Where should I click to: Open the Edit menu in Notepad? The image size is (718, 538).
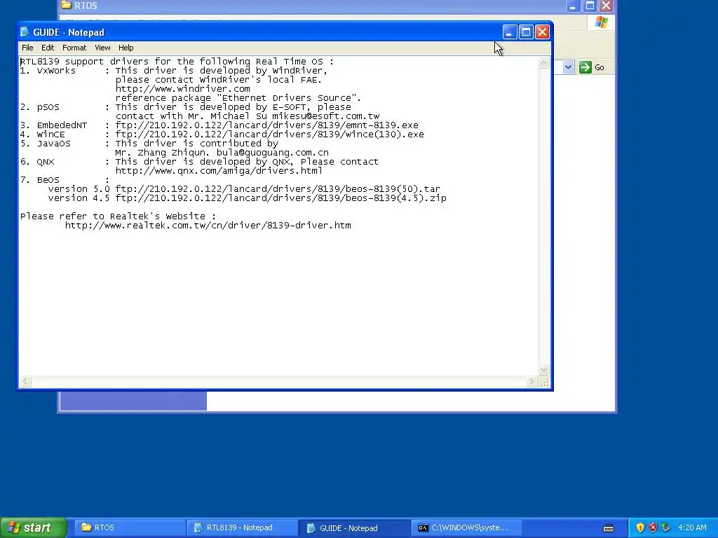48,48
